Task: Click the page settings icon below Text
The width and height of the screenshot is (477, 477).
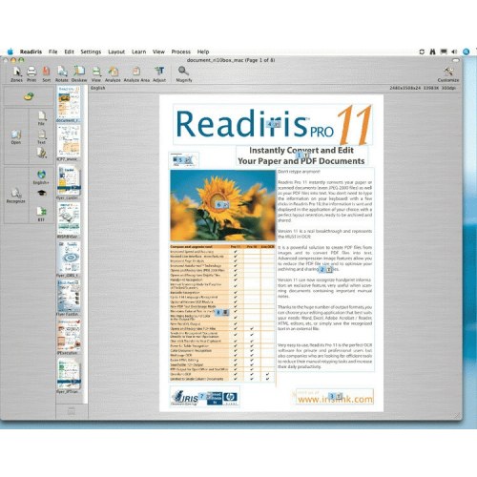Action: [42, 154]
